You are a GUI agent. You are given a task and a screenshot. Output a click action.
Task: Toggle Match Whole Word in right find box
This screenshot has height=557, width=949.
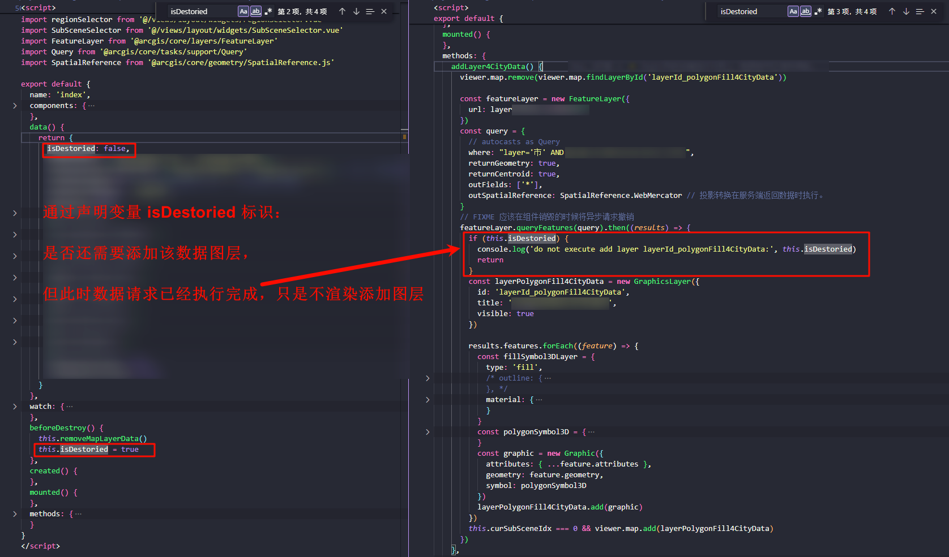[806, 11]
